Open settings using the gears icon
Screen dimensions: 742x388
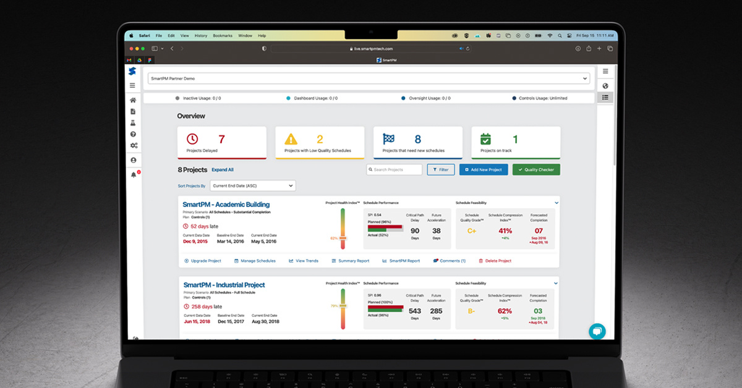(x=132, y=145)
